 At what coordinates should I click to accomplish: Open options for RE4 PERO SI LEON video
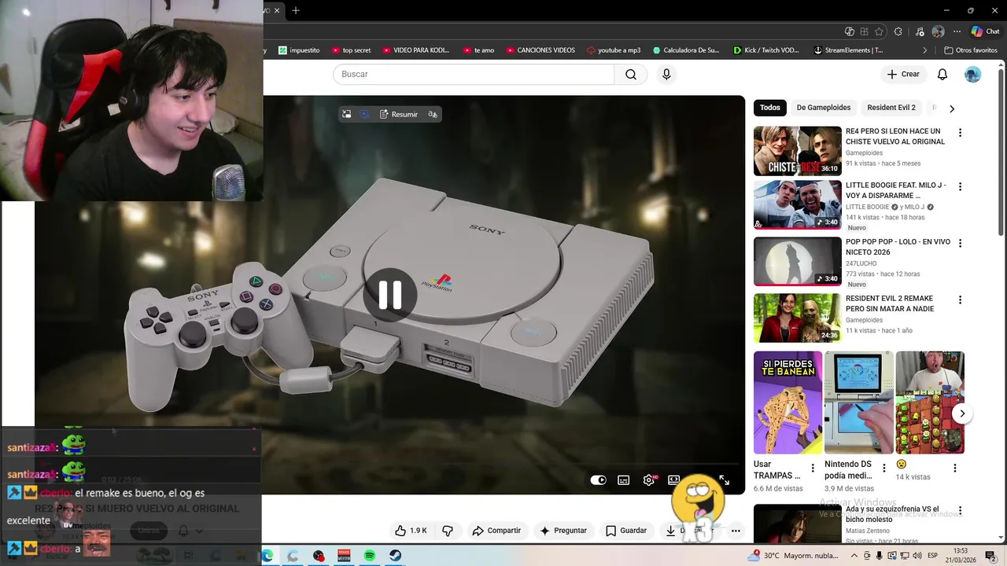click(960, 133)
